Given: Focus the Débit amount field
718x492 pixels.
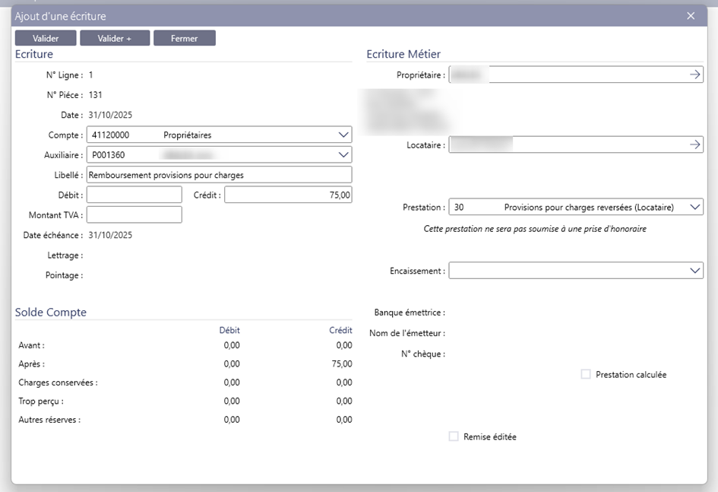Looking at the screenshot, I should [134, 195].
